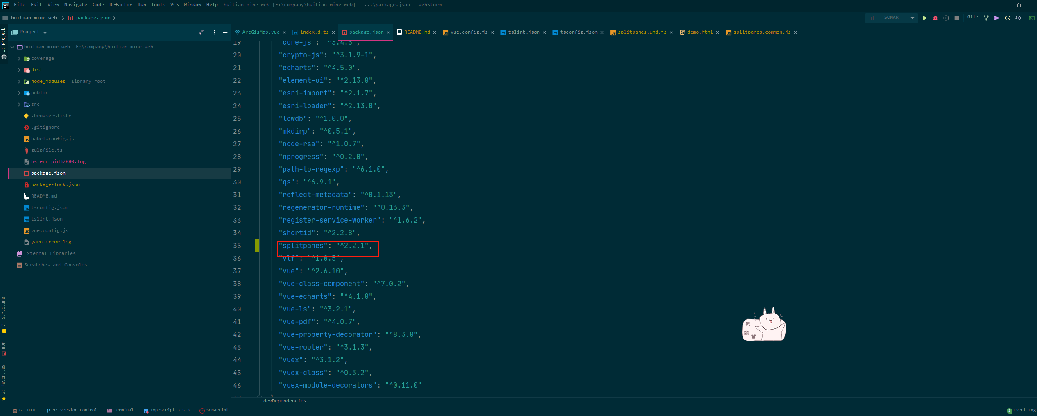
Task: Close the README.md editor tab
Action: click(435, 32)
